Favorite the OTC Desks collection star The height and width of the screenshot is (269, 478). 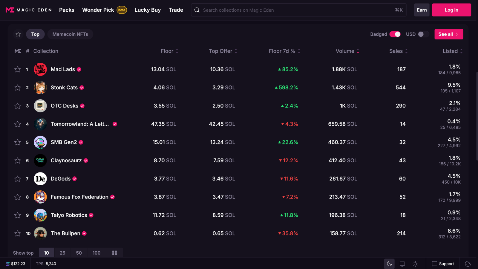18,106
